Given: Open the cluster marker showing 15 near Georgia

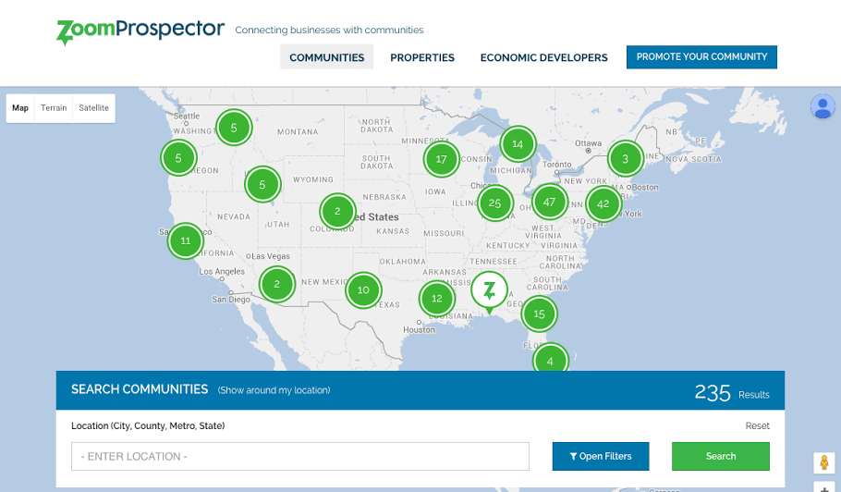Looking at the screenshot, I should coord(539,314).
